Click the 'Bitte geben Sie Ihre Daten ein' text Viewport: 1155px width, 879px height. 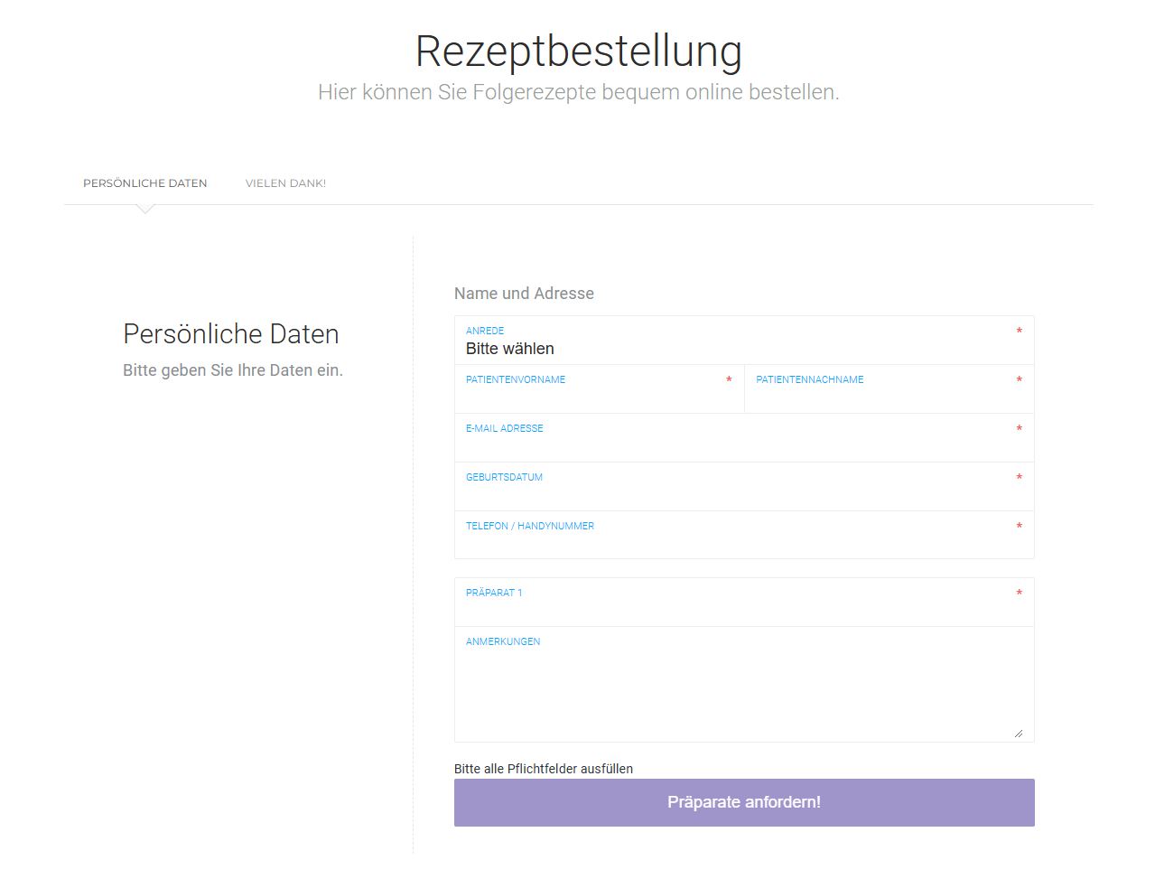[233, 370]
